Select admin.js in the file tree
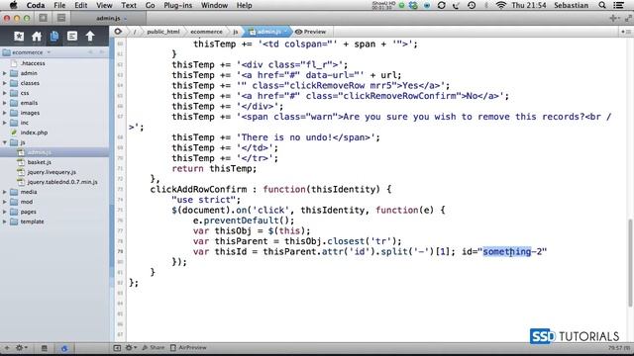 pyautogui.click(x=39, y=152)
